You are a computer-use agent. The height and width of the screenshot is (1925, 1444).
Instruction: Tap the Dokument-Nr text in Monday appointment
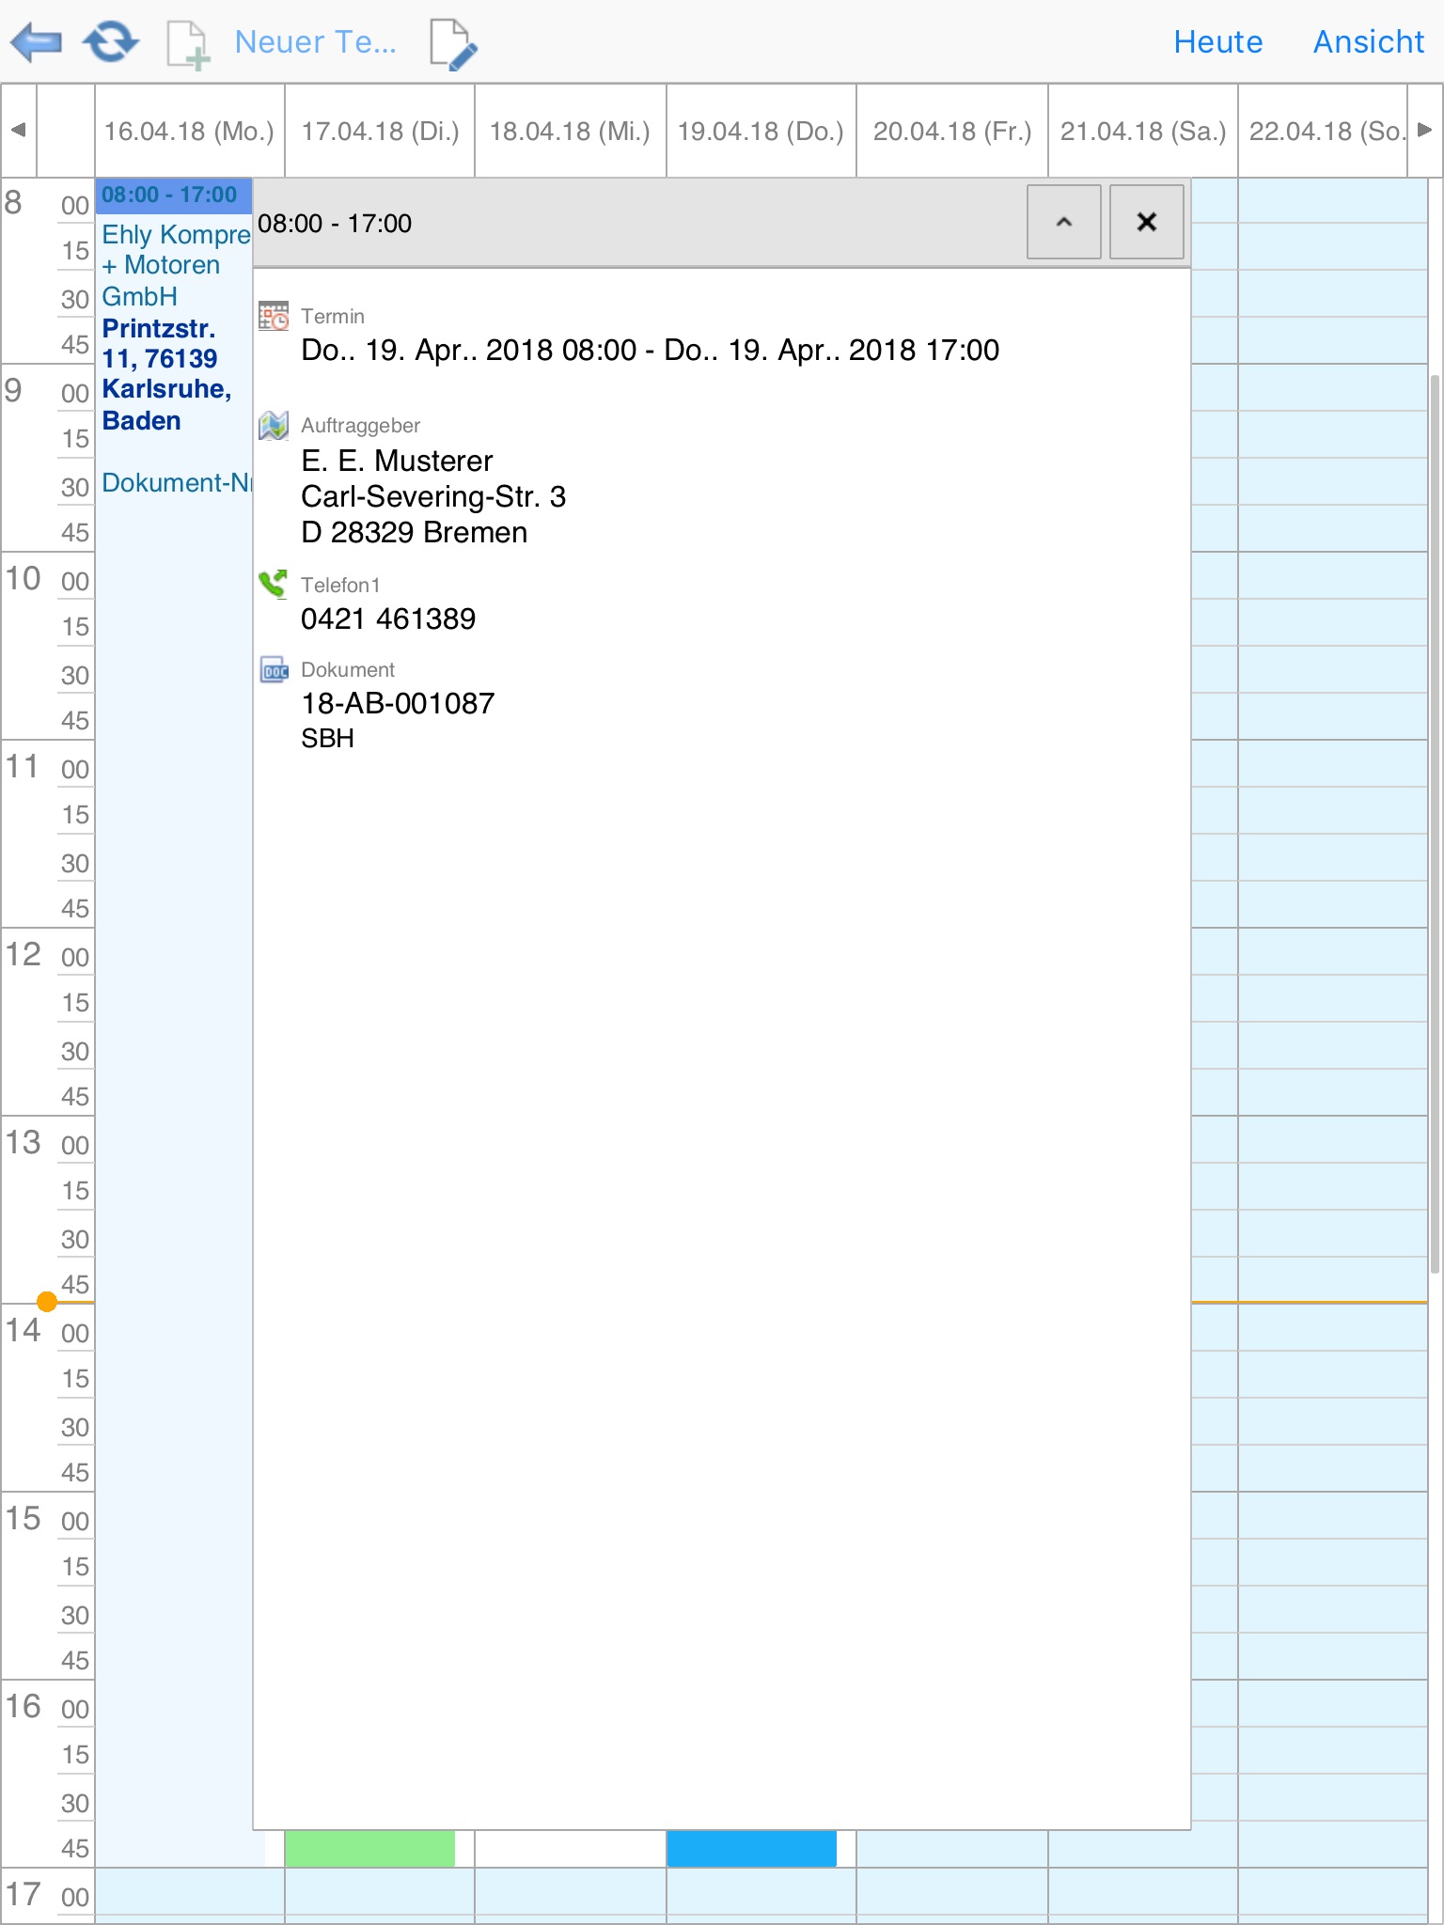point(176,483)
